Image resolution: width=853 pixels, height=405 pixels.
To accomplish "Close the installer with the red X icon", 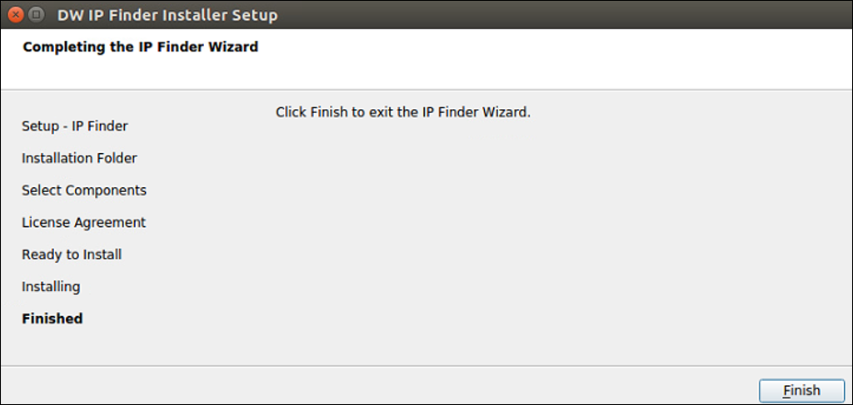I will [x=16, y=15].
